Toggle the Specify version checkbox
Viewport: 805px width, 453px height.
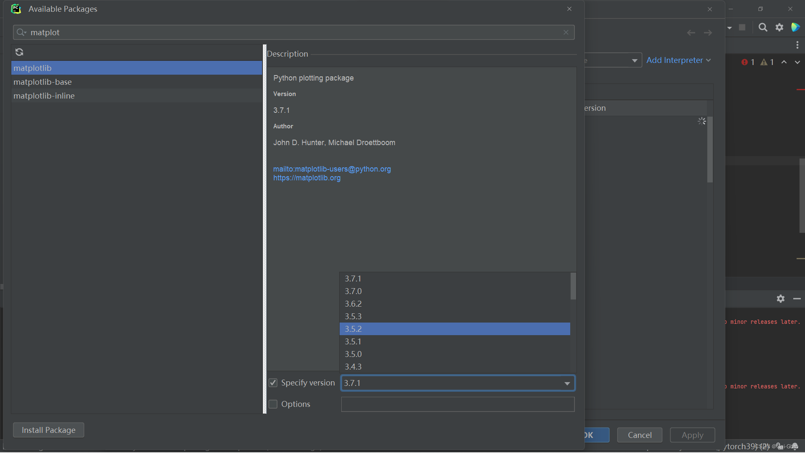click(273, 383)
